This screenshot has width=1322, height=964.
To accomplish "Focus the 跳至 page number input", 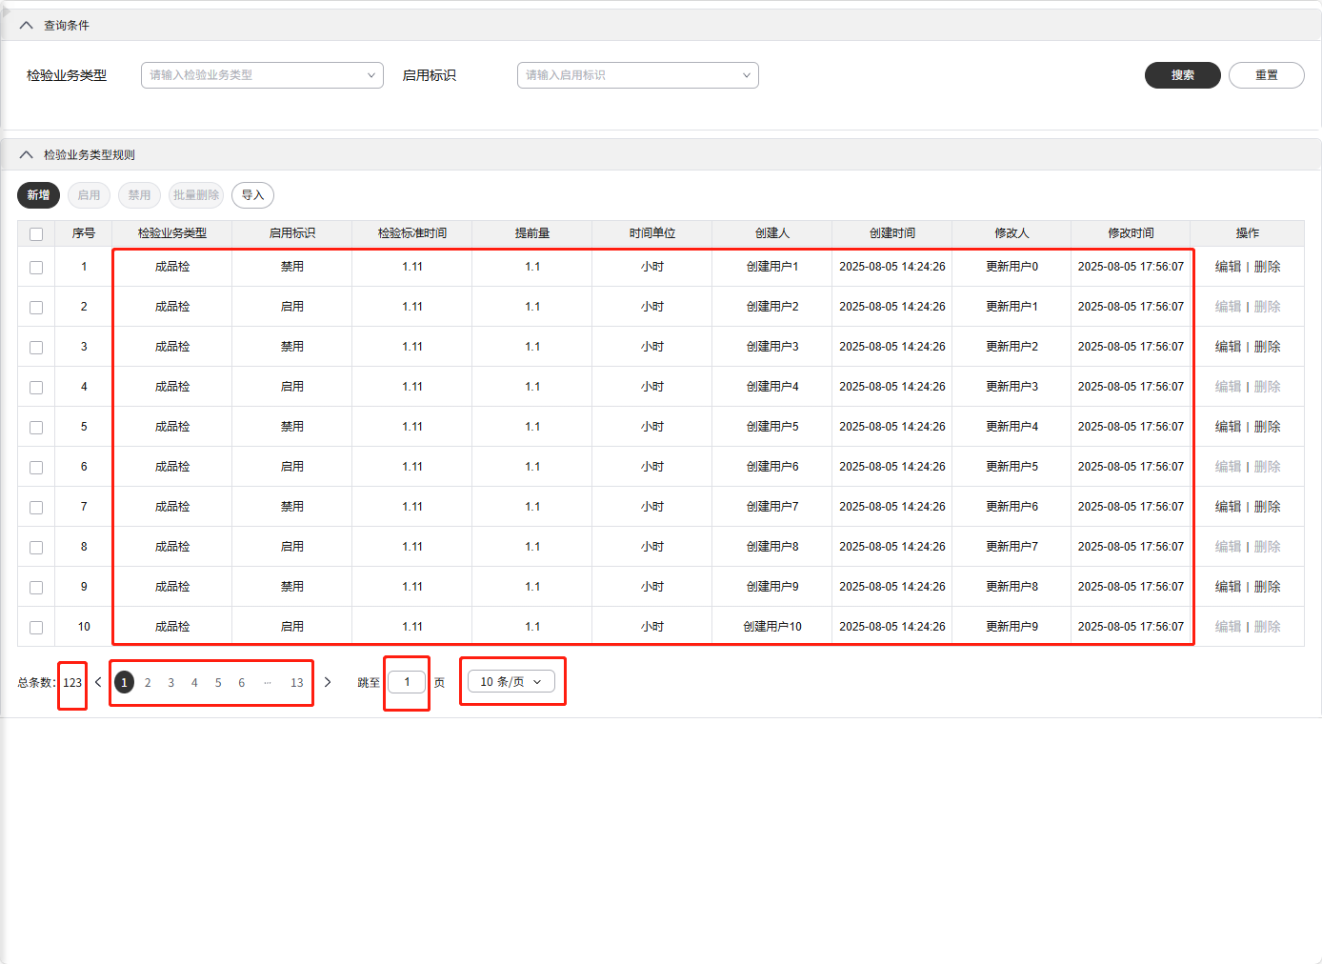I will (407, 682).
